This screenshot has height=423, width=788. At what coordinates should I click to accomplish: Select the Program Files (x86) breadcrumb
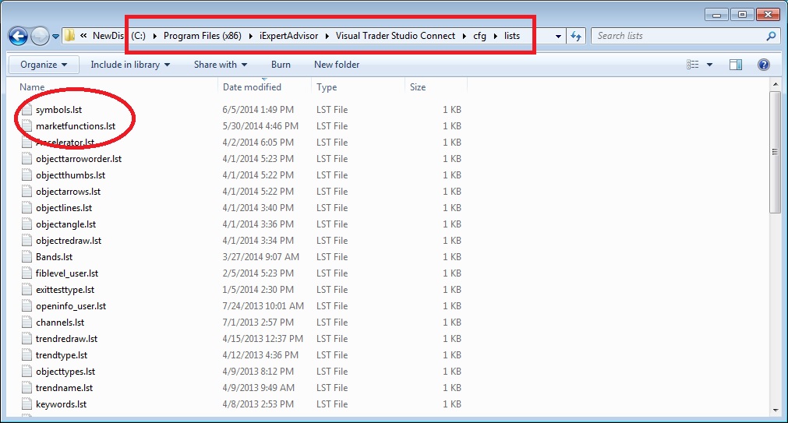tap(203, 36)
